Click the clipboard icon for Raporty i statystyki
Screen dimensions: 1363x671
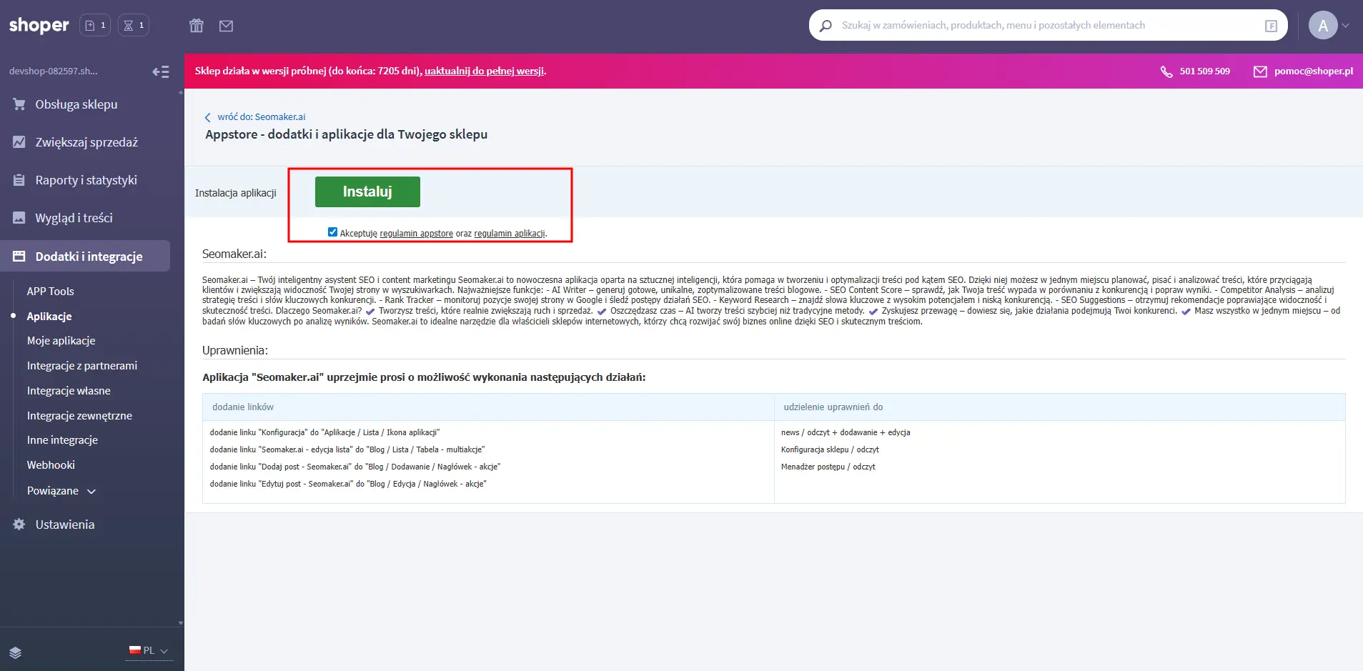point(19,180)
